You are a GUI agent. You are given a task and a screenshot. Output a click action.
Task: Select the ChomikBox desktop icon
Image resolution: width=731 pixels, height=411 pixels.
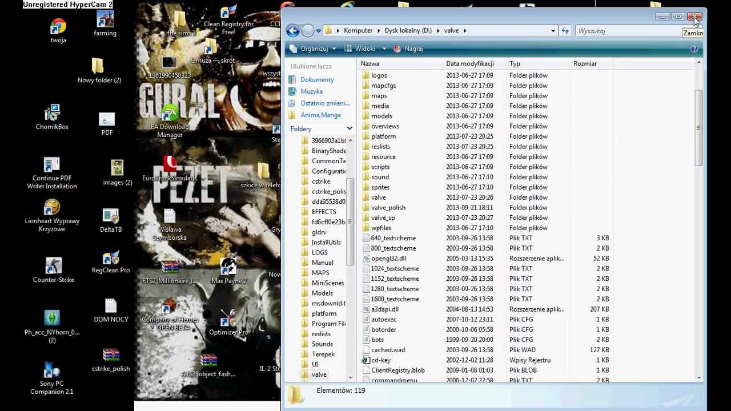click(52, 118)
